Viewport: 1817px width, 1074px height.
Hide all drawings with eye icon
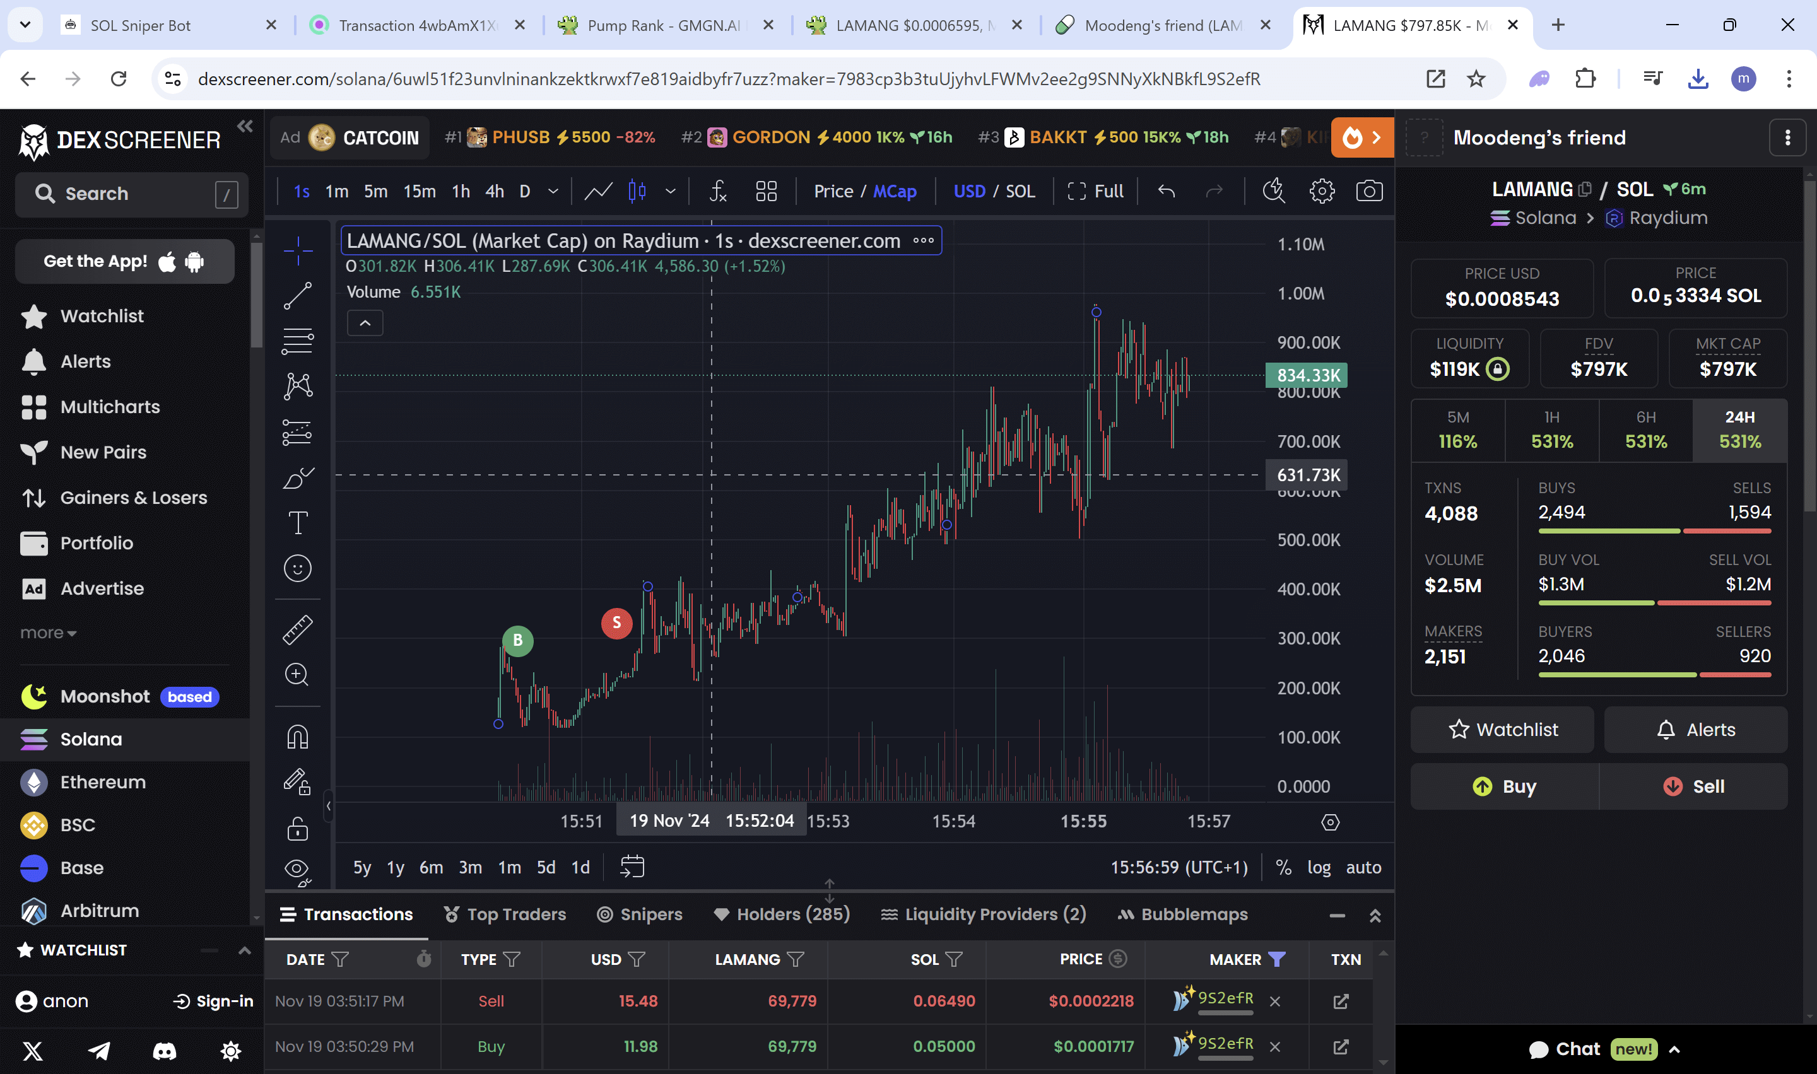pyautogui.click(x=298, y=871)
